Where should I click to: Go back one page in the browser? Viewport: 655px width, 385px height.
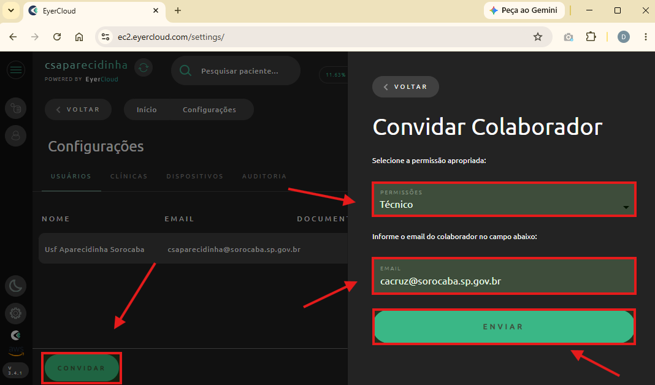pos(13,37)
